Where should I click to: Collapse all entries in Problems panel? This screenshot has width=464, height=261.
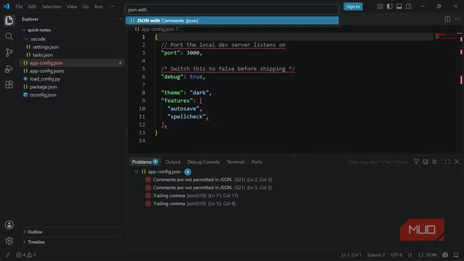click(x=426, y=162)
